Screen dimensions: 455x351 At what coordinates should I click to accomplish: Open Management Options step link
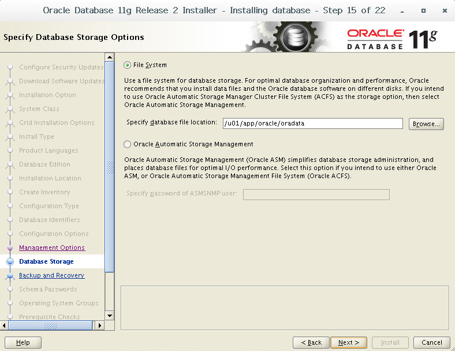(52, 247)
